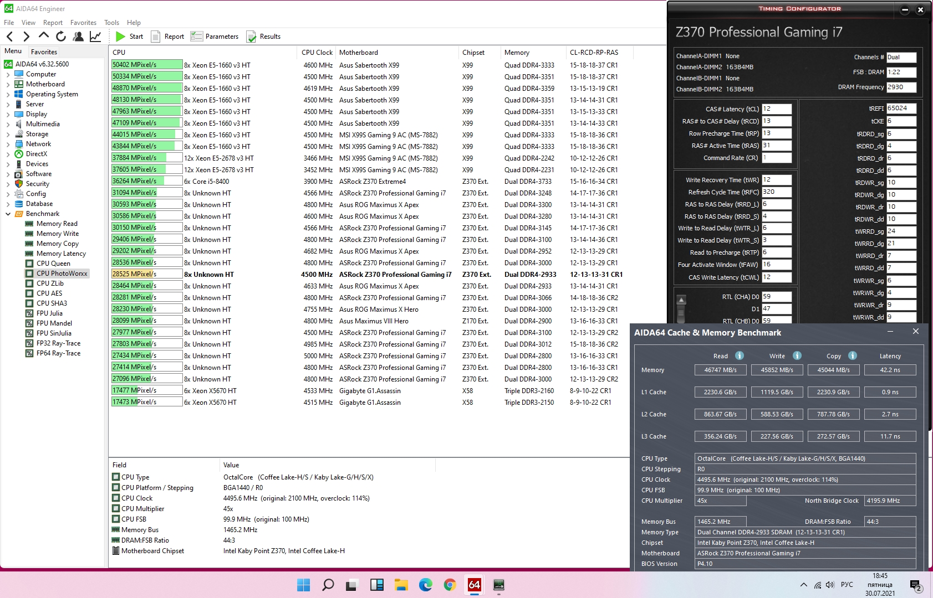The height and width of the screenshot is (598, 933).
Task: Go back with the toolbar Back arrow
Action: click(x=10, y=37)
